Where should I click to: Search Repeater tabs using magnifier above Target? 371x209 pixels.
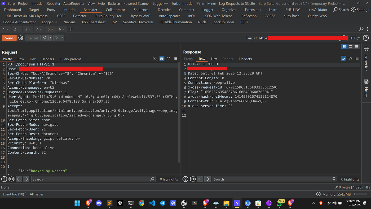point(361,29)
